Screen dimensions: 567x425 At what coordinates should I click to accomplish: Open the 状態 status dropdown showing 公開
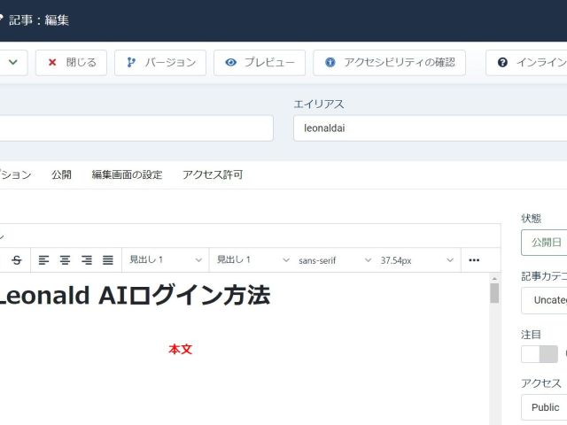(544, 243)
